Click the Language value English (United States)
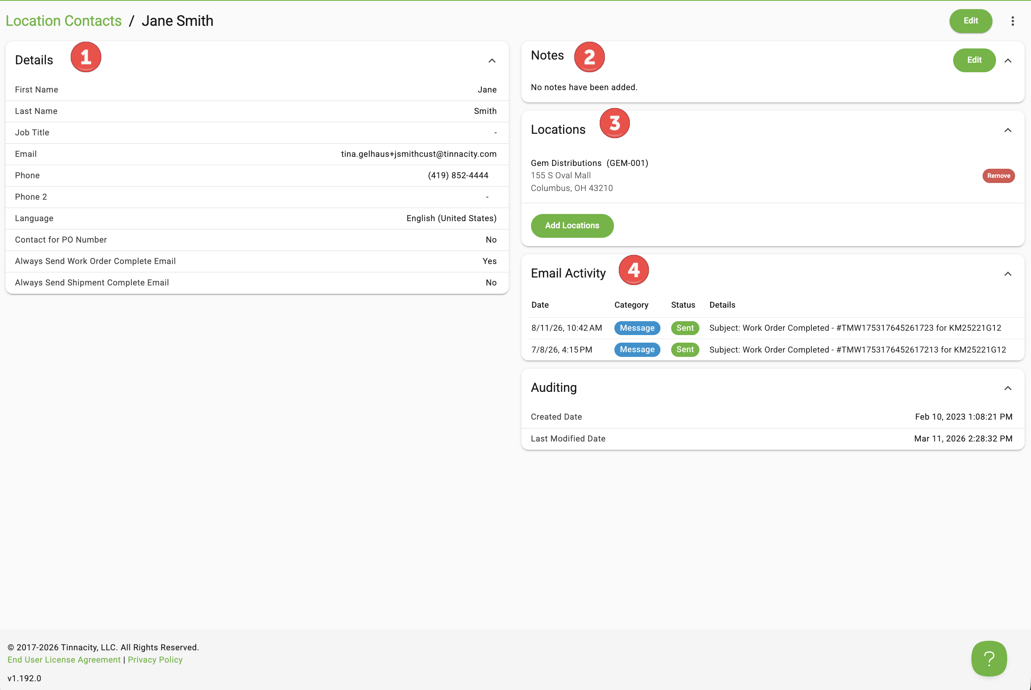The height and width of the screenshot is (690, 1031). pyautogui.click(x=451, y=218)
